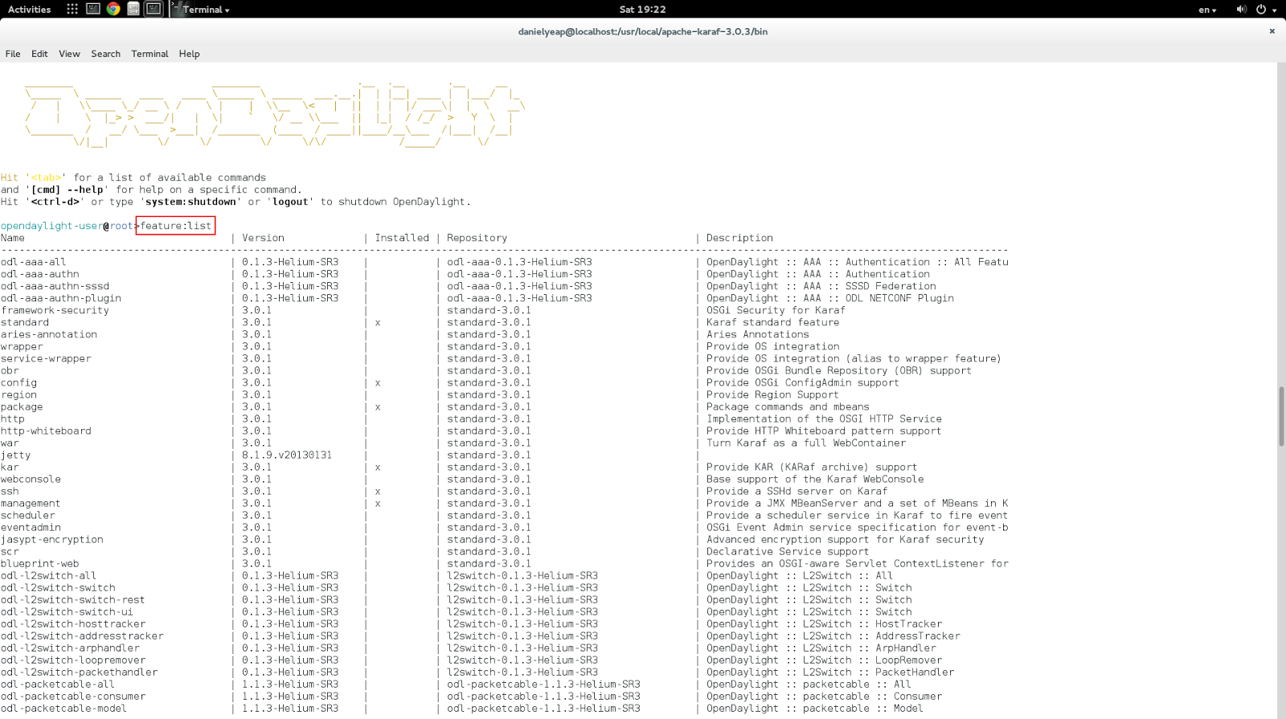
Task: Click the 'jetty' feature name
Action: [x=15, y=455]
